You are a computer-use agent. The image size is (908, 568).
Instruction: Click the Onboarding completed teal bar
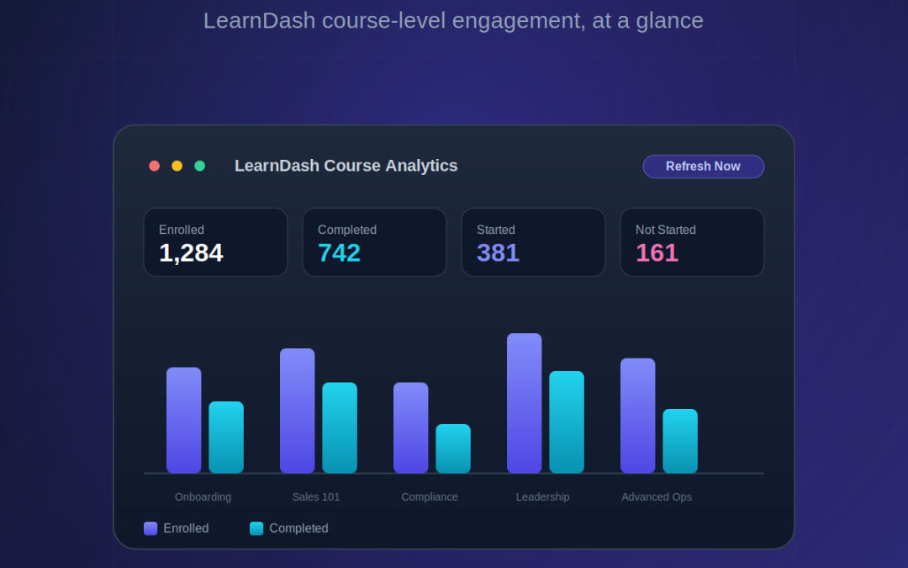226,437
